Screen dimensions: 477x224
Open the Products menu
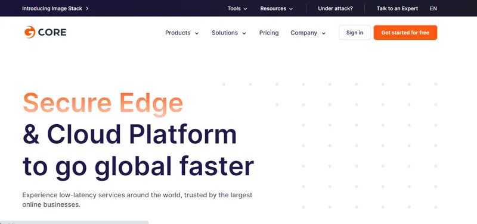tap(182, 33)
